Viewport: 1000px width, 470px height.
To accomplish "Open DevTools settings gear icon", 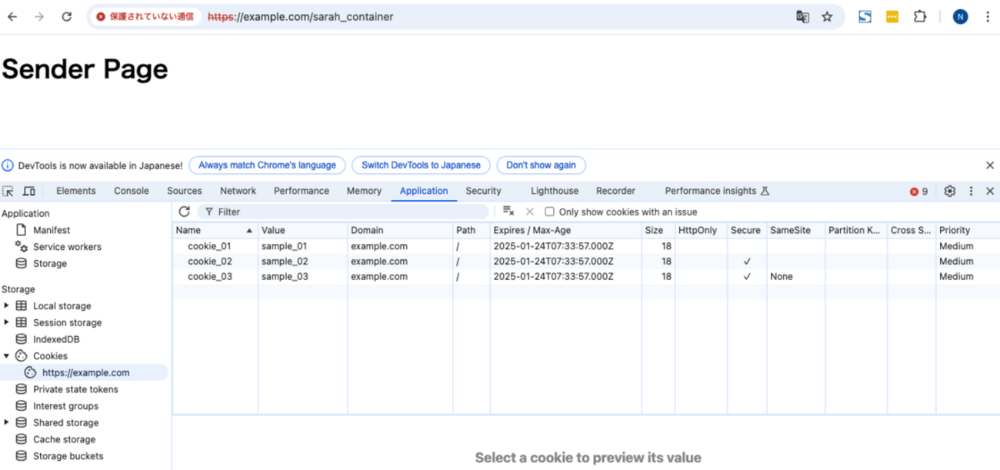I will [950, 192].
